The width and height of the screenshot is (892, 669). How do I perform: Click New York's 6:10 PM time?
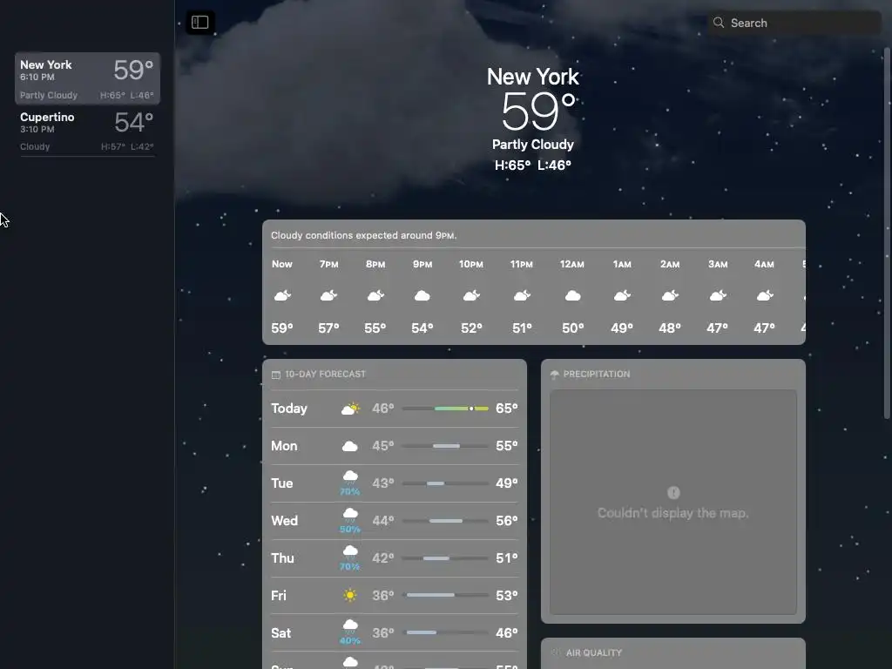[37, 78]
